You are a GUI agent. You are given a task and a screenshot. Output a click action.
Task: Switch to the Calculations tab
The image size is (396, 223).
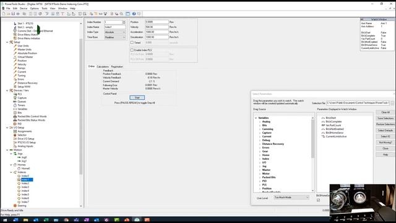103,66
